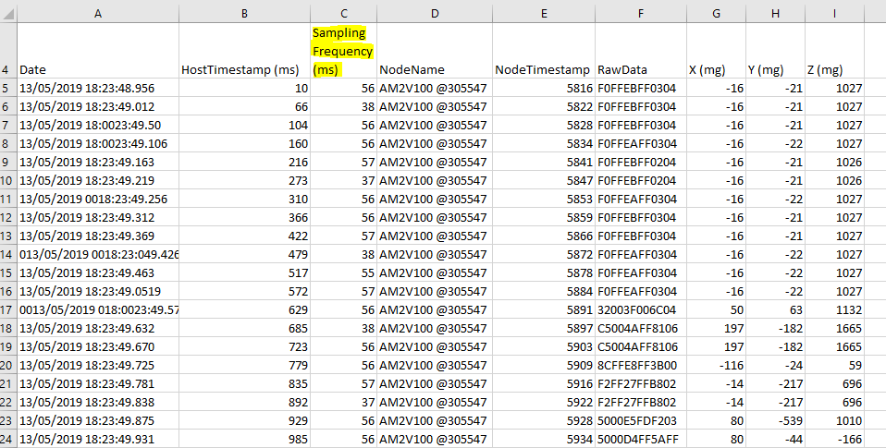Click the 'Y (mg)' header cell

(775, 51)
